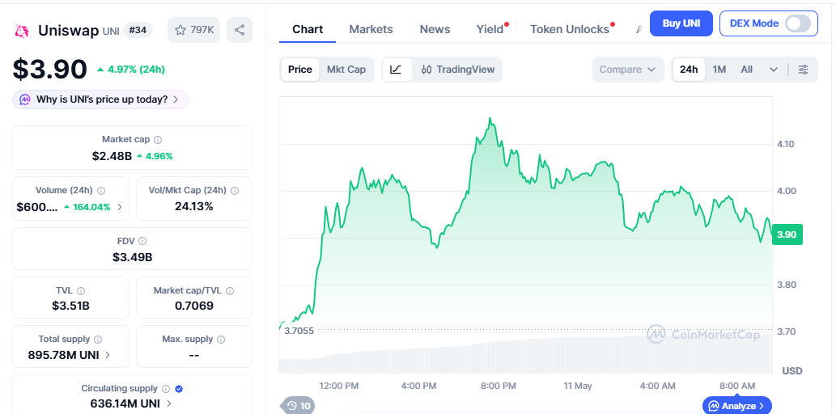Click the 3.90 current price marker
Image resolution: width=836 pixels, height=414 pixels.
787,234
